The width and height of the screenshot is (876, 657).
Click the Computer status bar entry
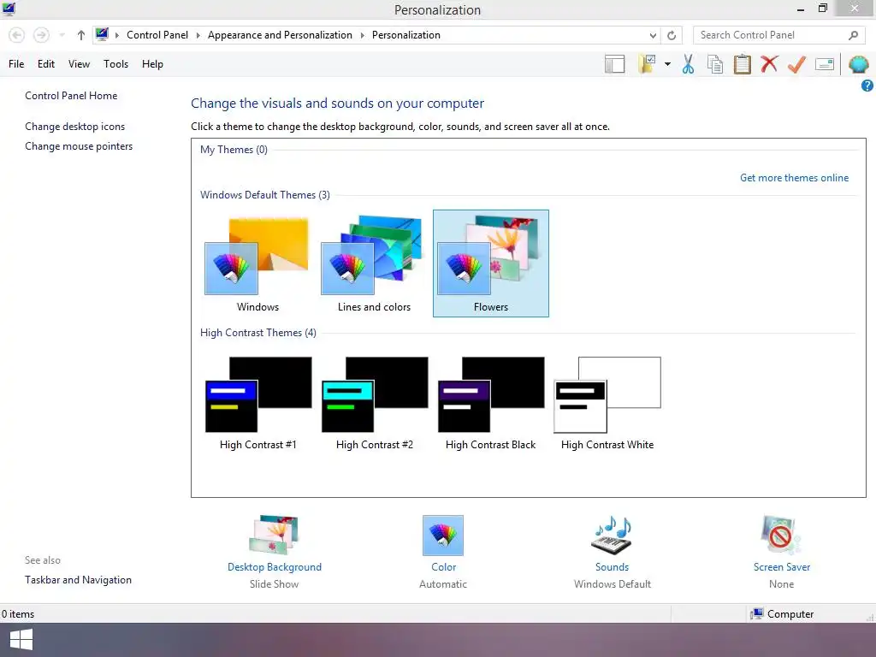coord(783,614)
